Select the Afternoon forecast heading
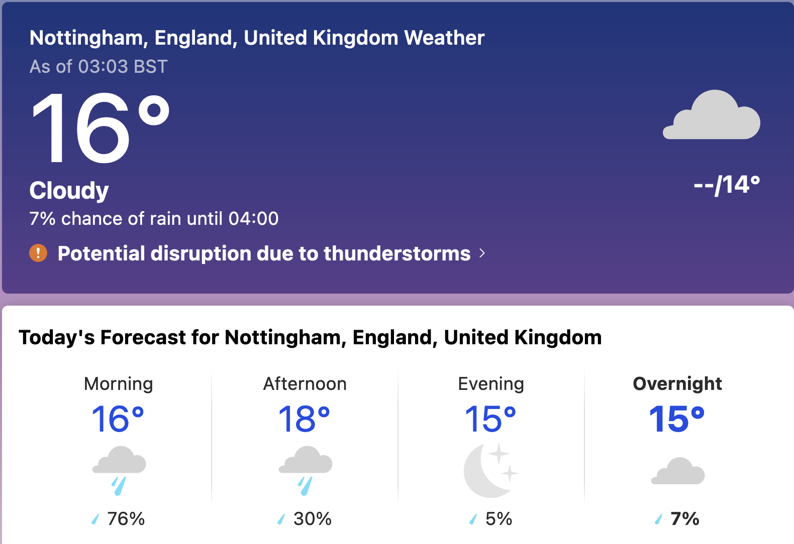794x544 pixels. [305, 384]
